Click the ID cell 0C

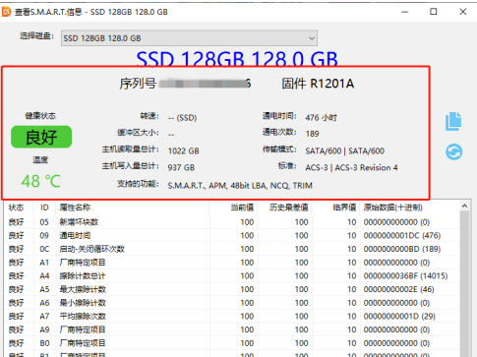[x=44, y=249]
